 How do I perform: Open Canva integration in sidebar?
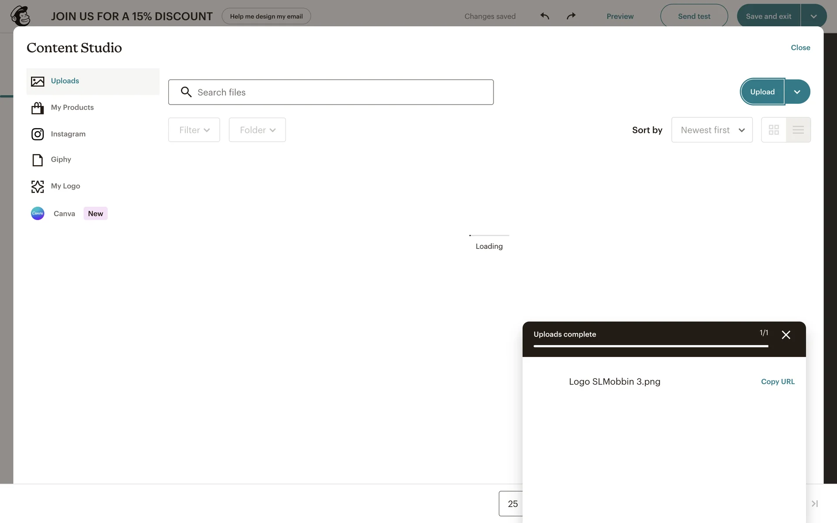pos(64,214)
